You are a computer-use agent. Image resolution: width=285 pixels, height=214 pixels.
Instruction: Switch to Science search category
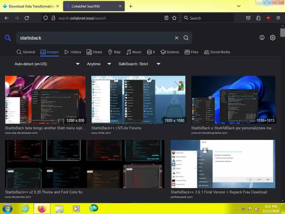(169, 52)
